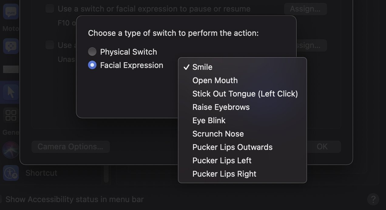The width and height of the screenshot is (386, 210).
Task: Click Assign button for pause or resume
Action: 305,9
